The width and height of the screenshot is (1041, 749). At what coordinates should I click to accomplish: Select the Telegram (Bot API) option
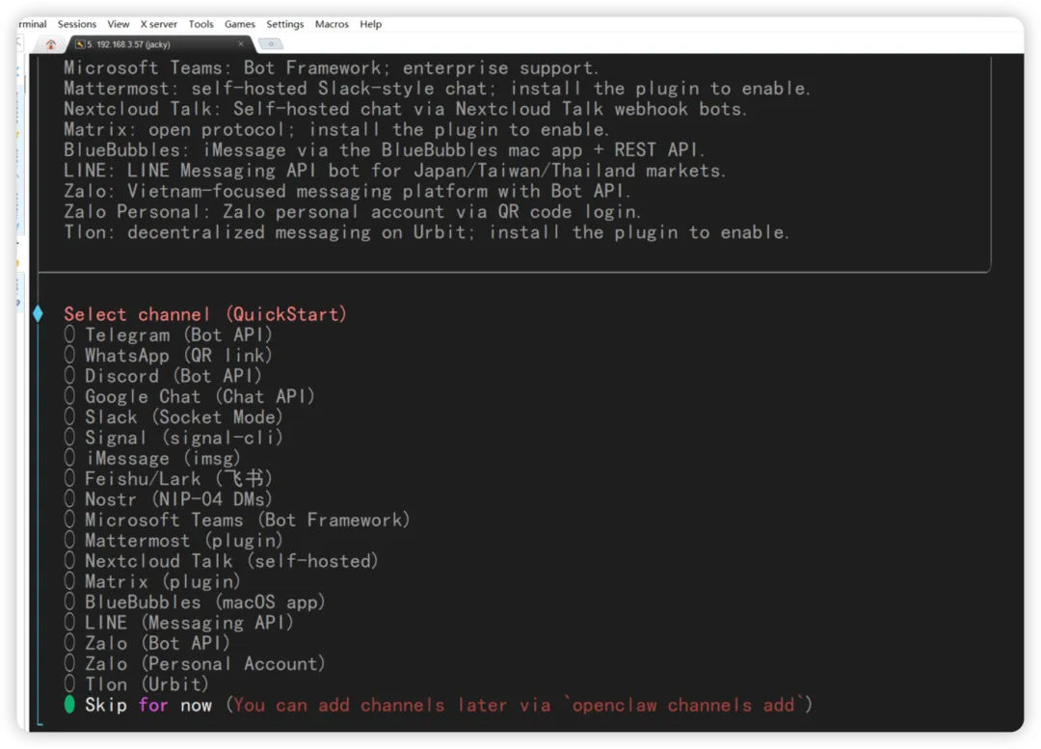tap(168, 334)
